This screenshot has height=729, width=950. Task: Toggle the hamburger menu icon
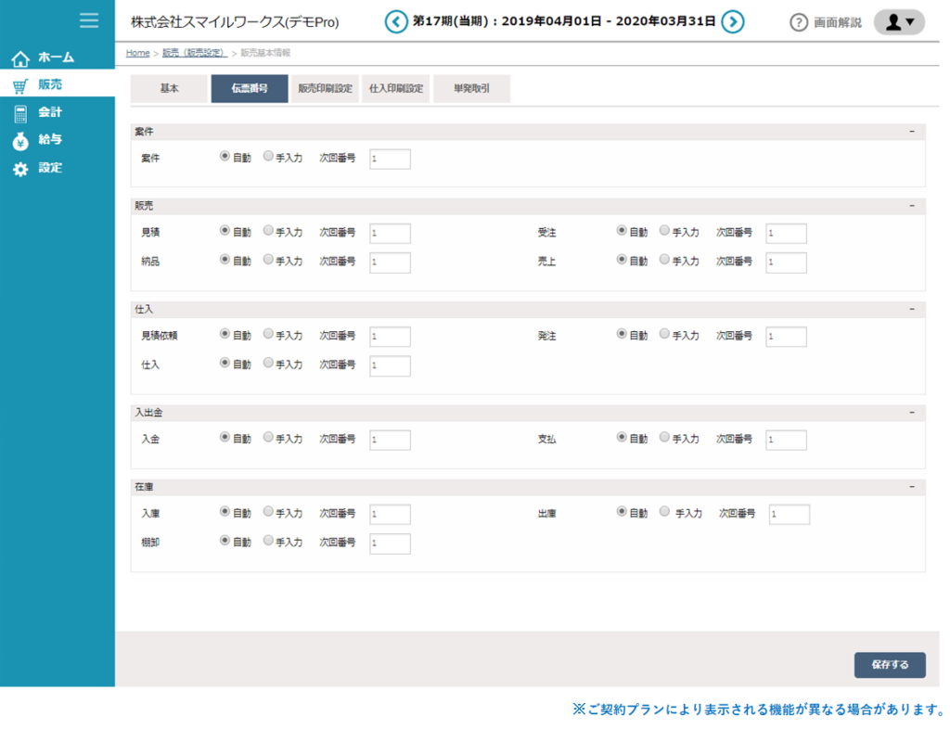(89, 20)
